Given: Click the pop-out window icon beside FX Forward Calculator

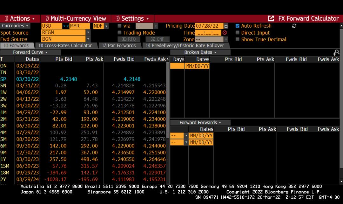Looking at the screenshot, I should (271, 19).
